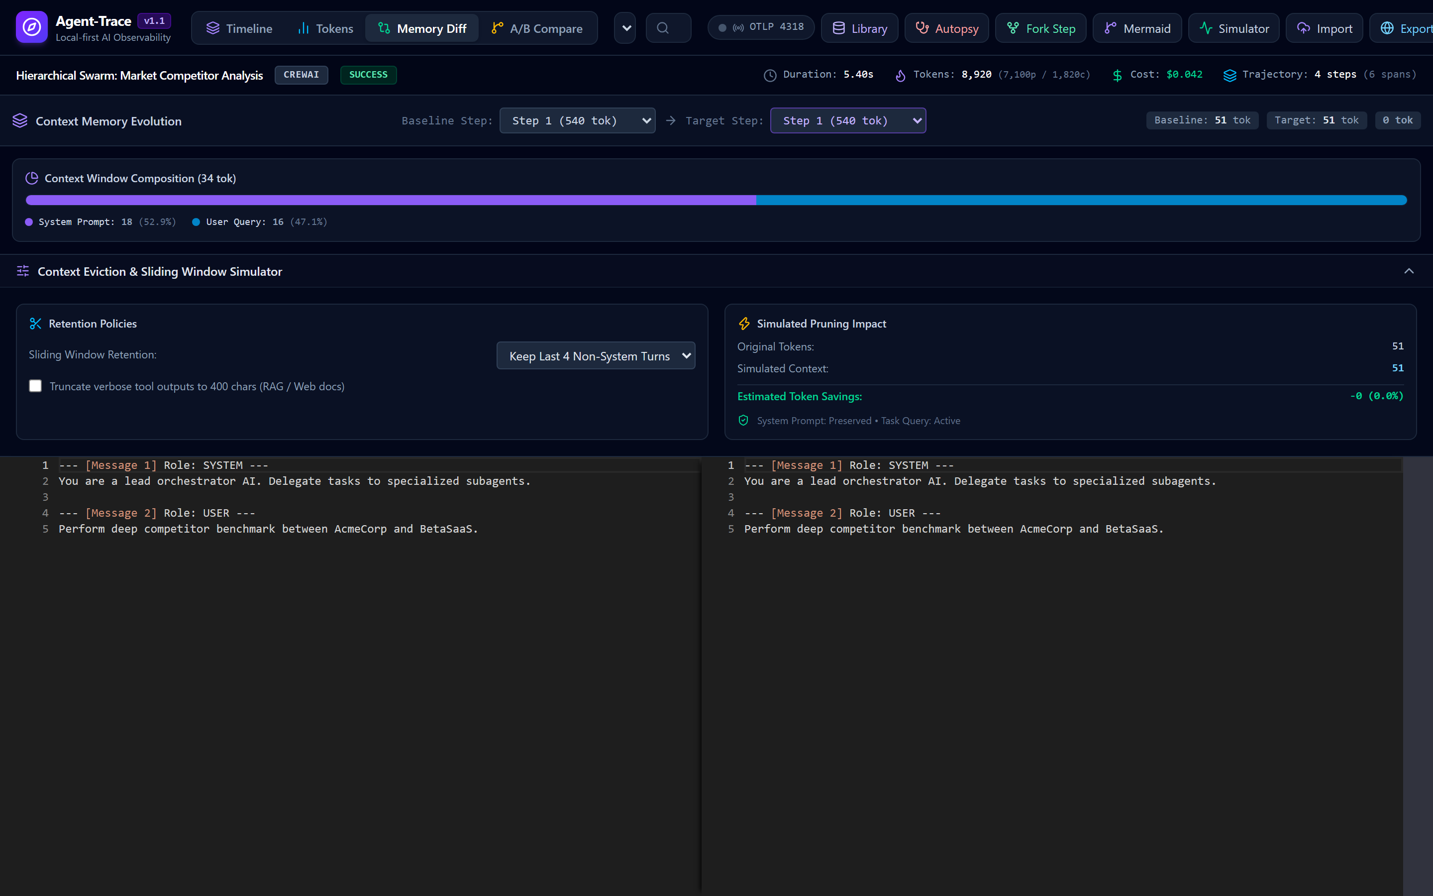Enable truncate verbose tool outputs checkbox
This screenshot has height=896, width=1433.
point(35,386)
